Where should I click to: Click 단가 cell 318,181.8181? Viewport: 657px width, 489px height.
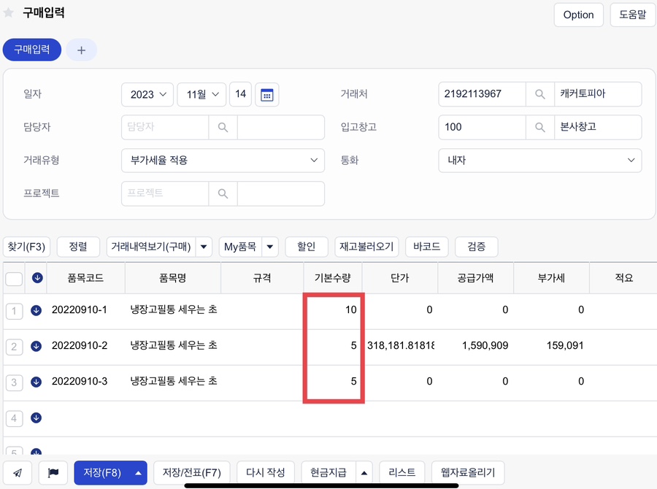point(400,346)
